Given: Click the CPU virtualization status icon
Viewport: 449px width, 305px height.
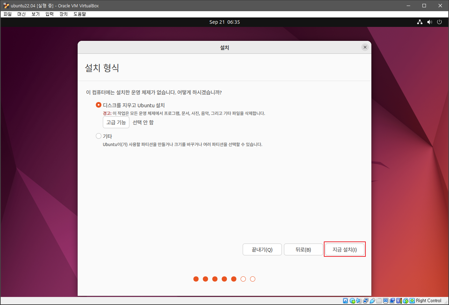Looking at the screenshot, I should [x=399, y=300].
